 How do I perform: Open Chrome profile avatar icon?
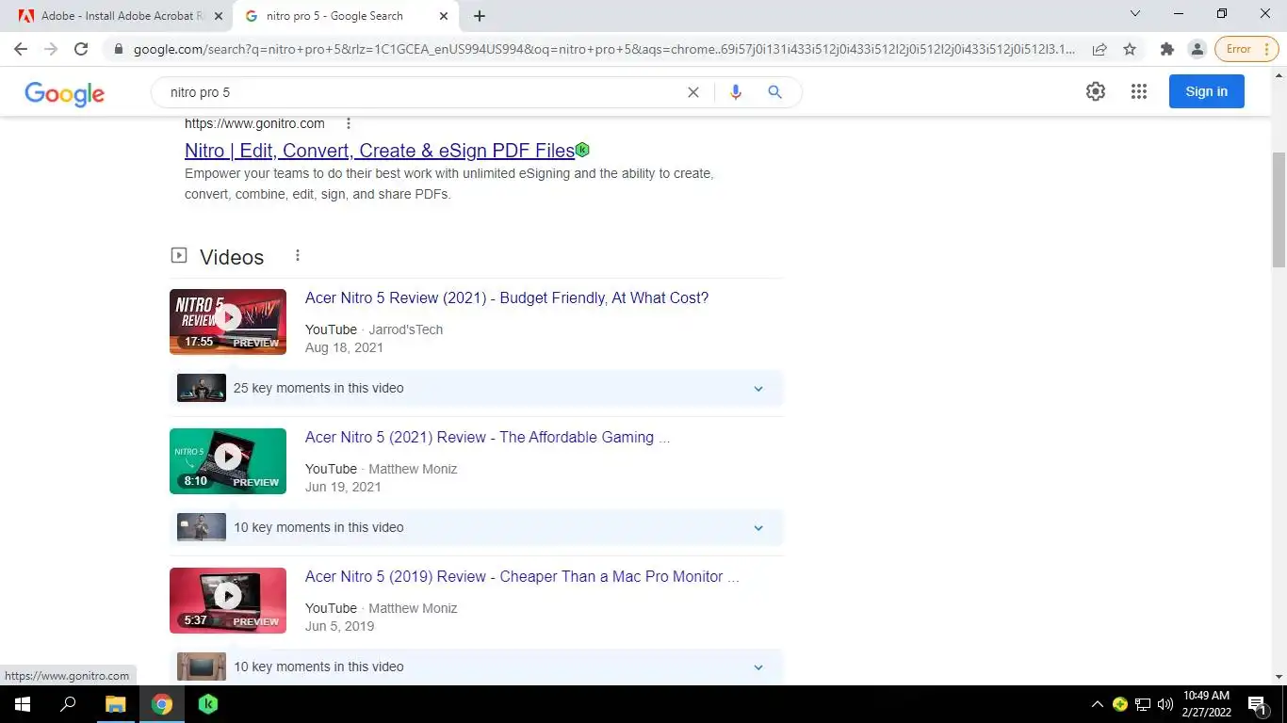click(x=1197, y=49)
